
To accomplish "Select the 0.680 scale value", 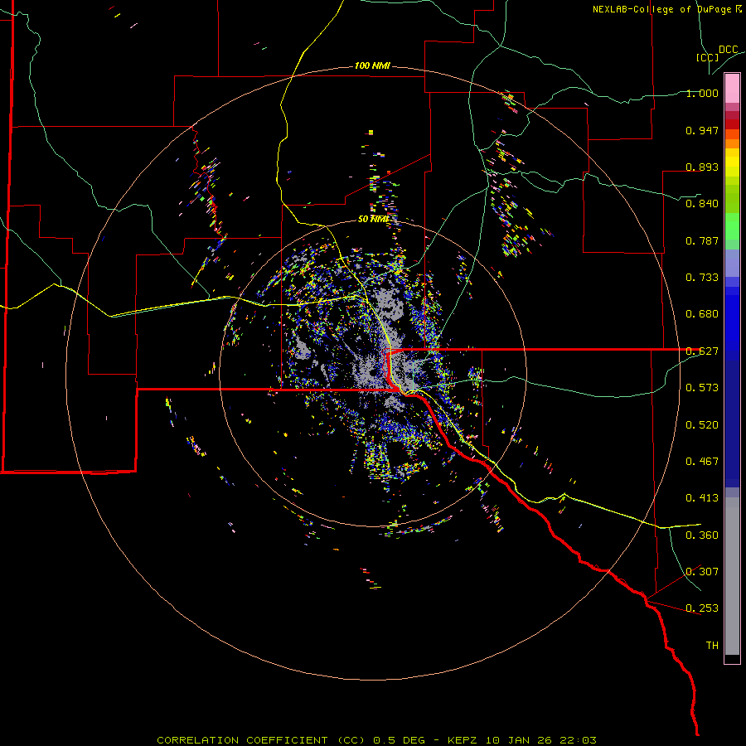I will click(x=702, y=314).
